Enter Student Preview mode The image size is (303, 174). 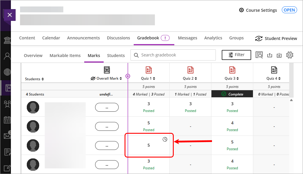(x=276, y=38)
